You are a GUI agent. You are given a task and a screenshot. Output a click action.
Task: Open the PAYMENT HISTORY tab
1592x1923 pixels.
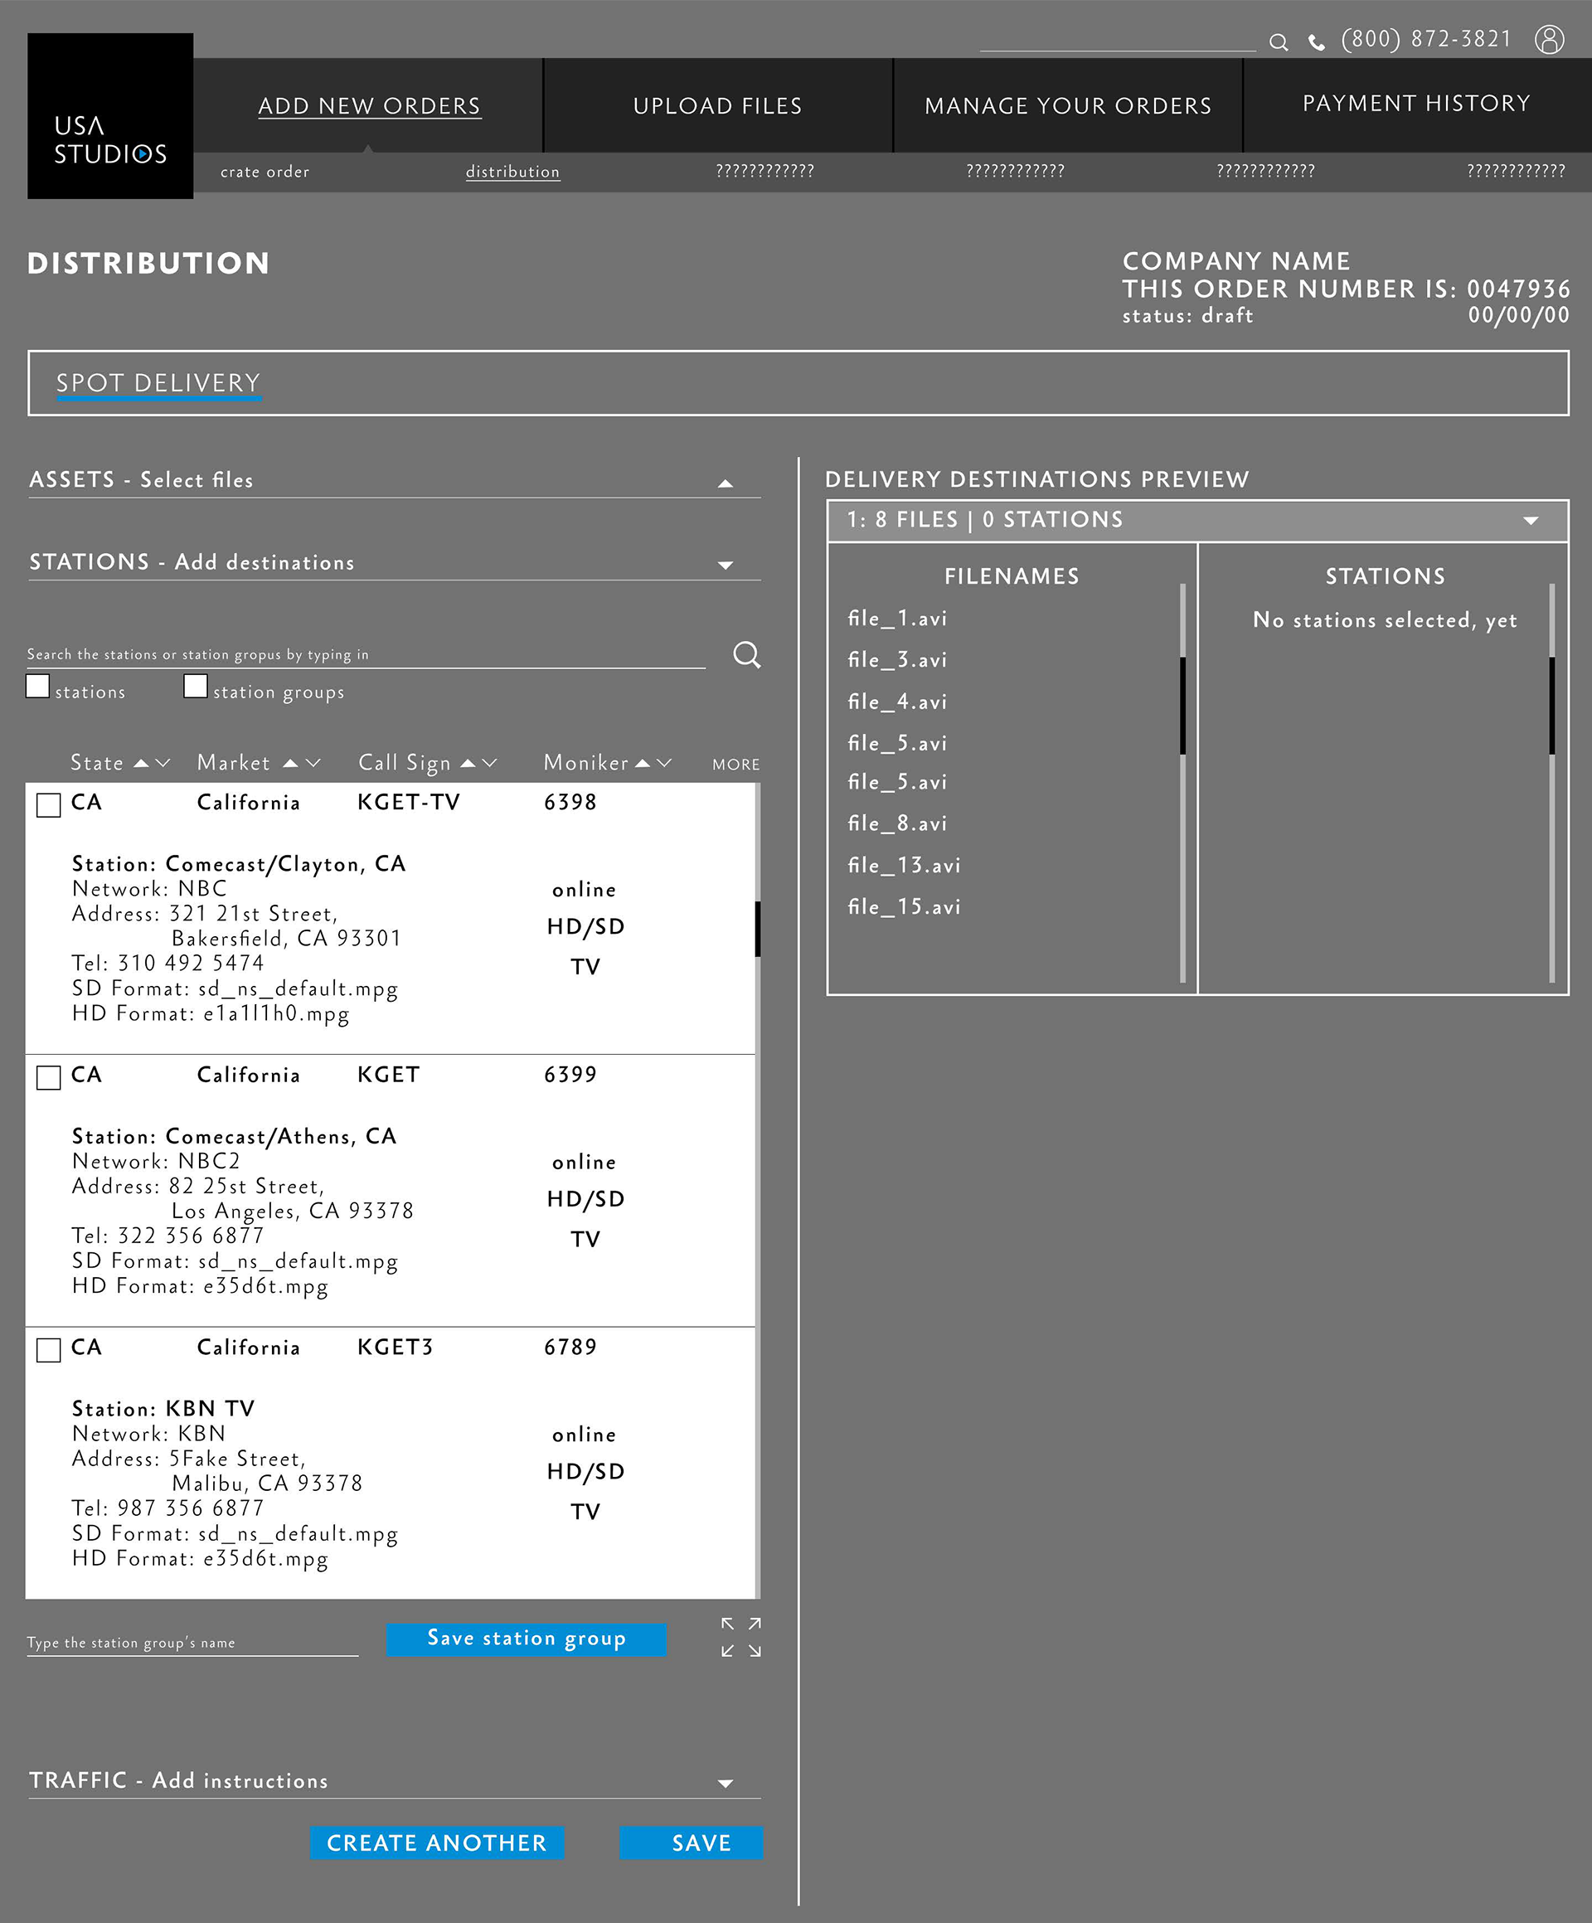click(1415, 104)
